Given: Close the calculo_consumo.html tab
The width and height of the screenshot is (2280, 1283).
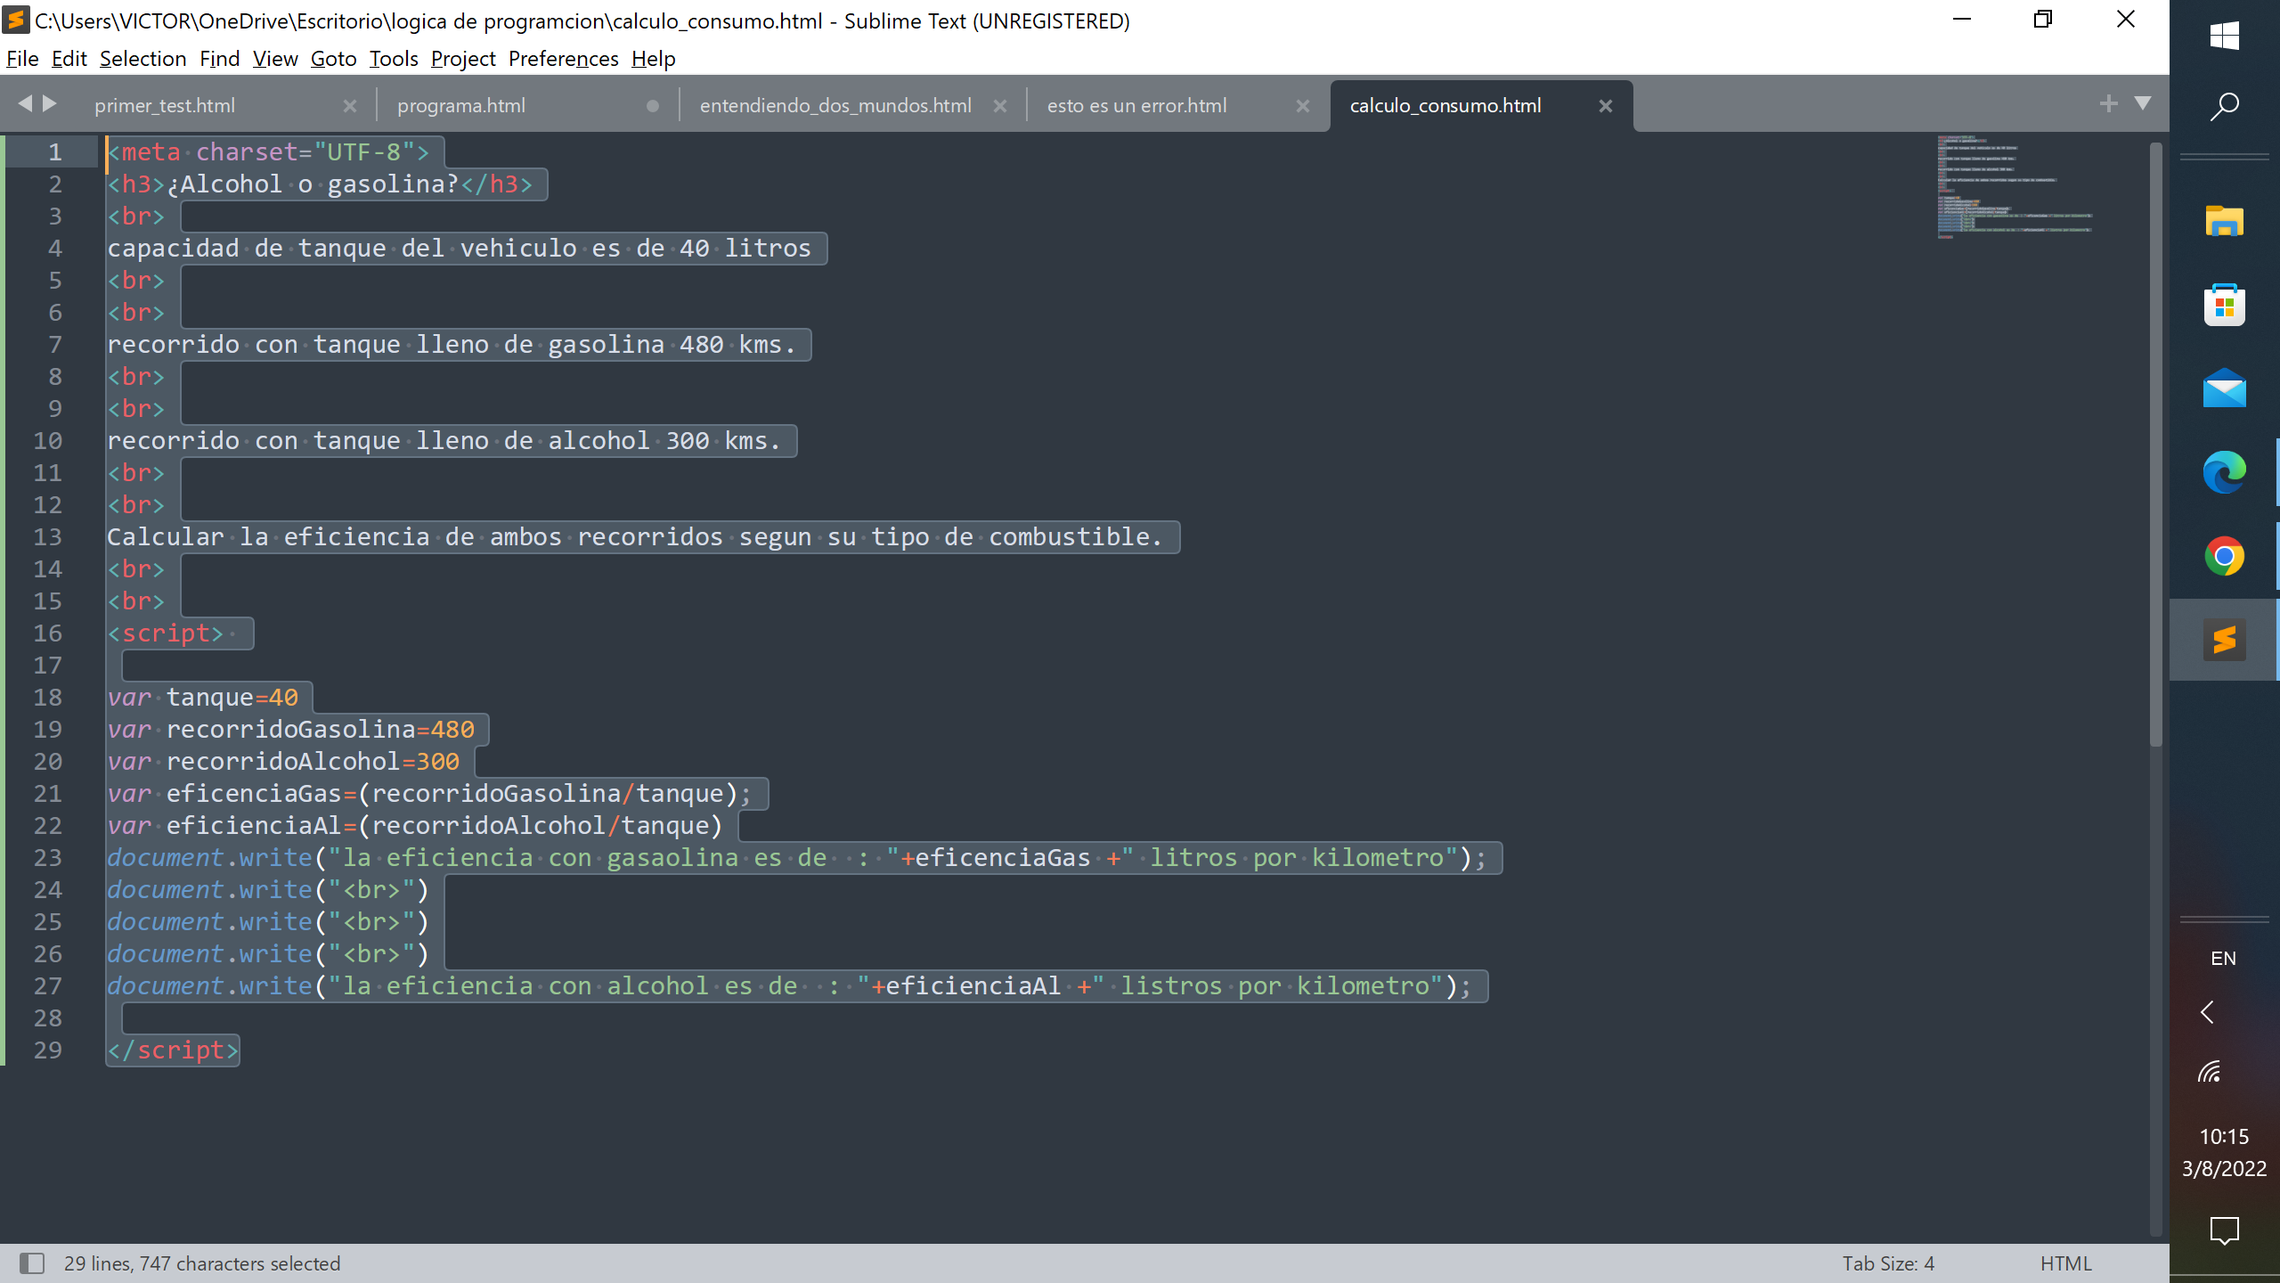Looking at the screenshot, I should tap(1606, 106).
